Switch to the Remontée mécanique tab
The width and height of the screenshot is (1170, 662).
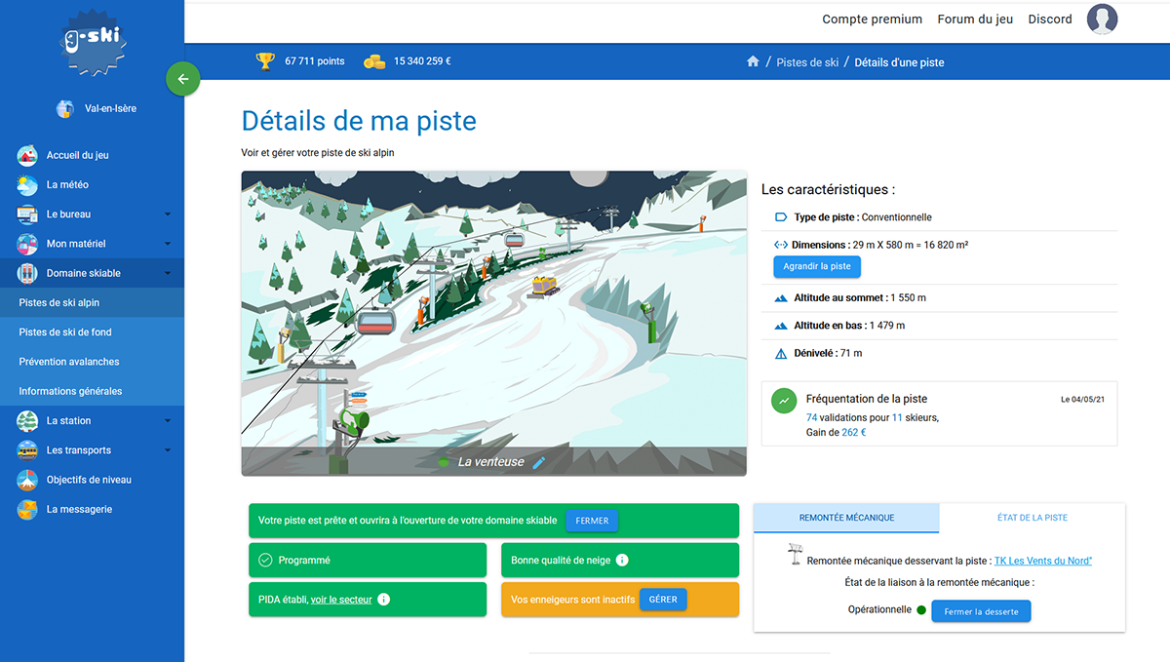click(846, 518)
